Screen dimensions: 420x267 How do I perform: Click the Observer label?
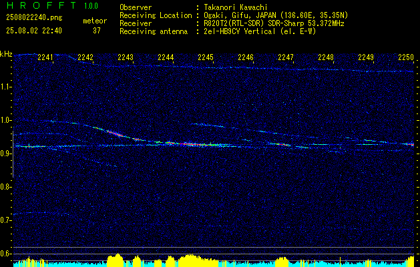[x=136, y=7]
